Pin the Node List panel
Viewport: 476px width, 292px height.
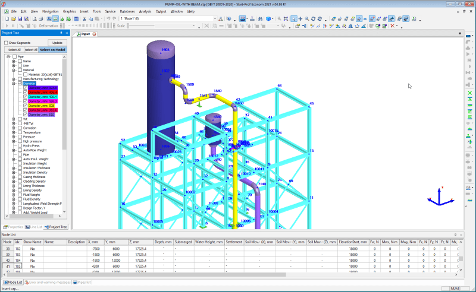(x=455, y=235)
